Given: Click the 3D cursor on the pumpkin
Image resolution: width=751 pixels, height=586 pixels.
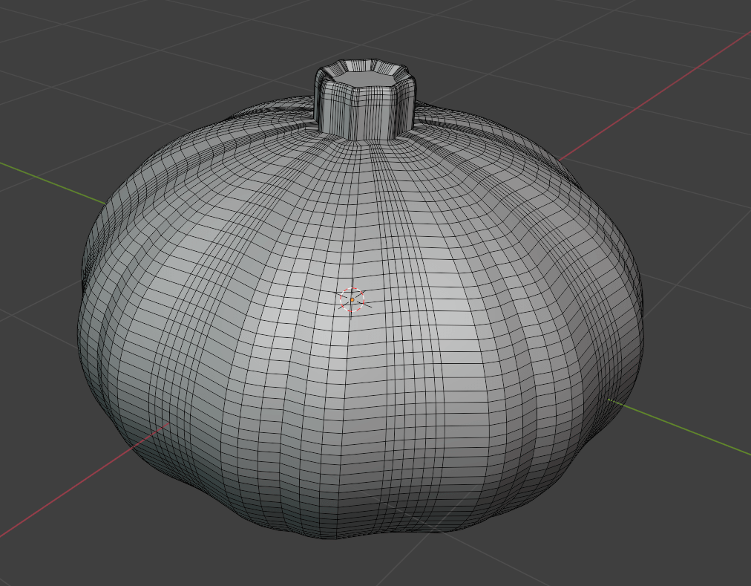Looking at the screenshot, I should 352,299.
